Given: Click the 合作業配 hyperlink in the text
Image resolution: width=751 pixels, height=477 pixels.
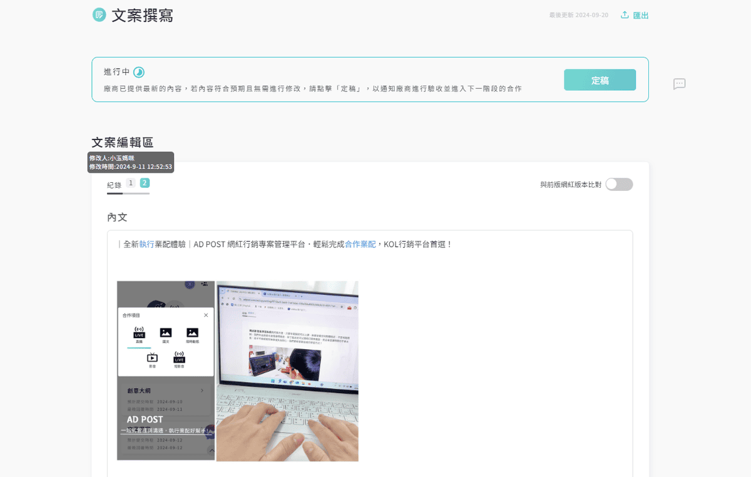Looking at the screenshot, I should coord(360,244).
